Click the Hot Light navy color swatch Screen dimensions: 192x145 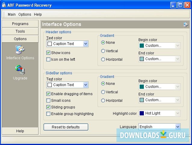(x=142, y=113)
